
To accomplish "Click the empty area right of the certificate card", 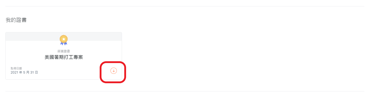I will click(243, 56).
